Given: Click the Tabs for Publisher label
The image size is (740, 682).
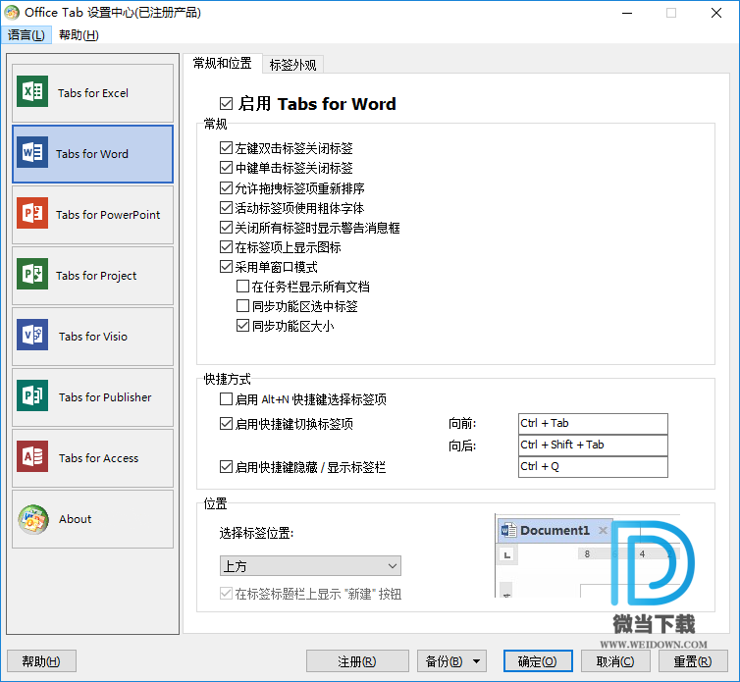Looking at the screenshot, I should 105,397.
